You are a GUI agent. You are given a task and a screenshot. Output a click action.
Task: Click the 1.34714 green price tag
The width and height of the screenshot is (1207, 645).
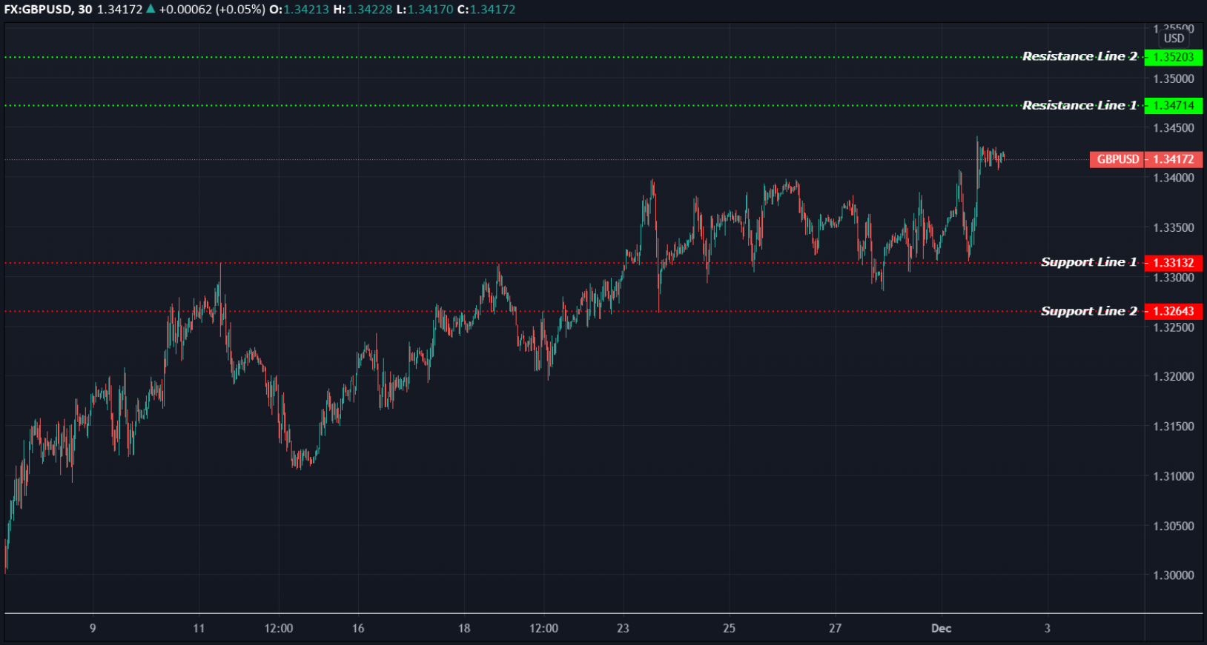tap(1174, 105)
